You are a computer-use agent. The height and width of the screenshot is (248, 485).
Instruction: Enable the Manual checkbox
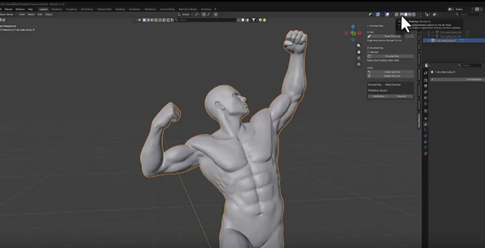(x=369, y=52)
